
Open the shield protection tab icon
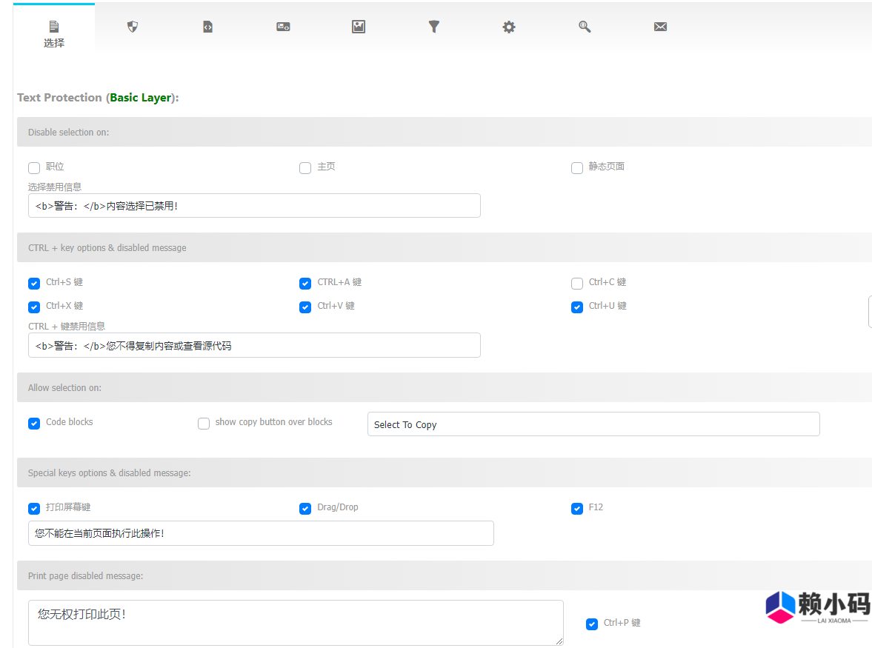pyautogui.click(x=133, y=27)
